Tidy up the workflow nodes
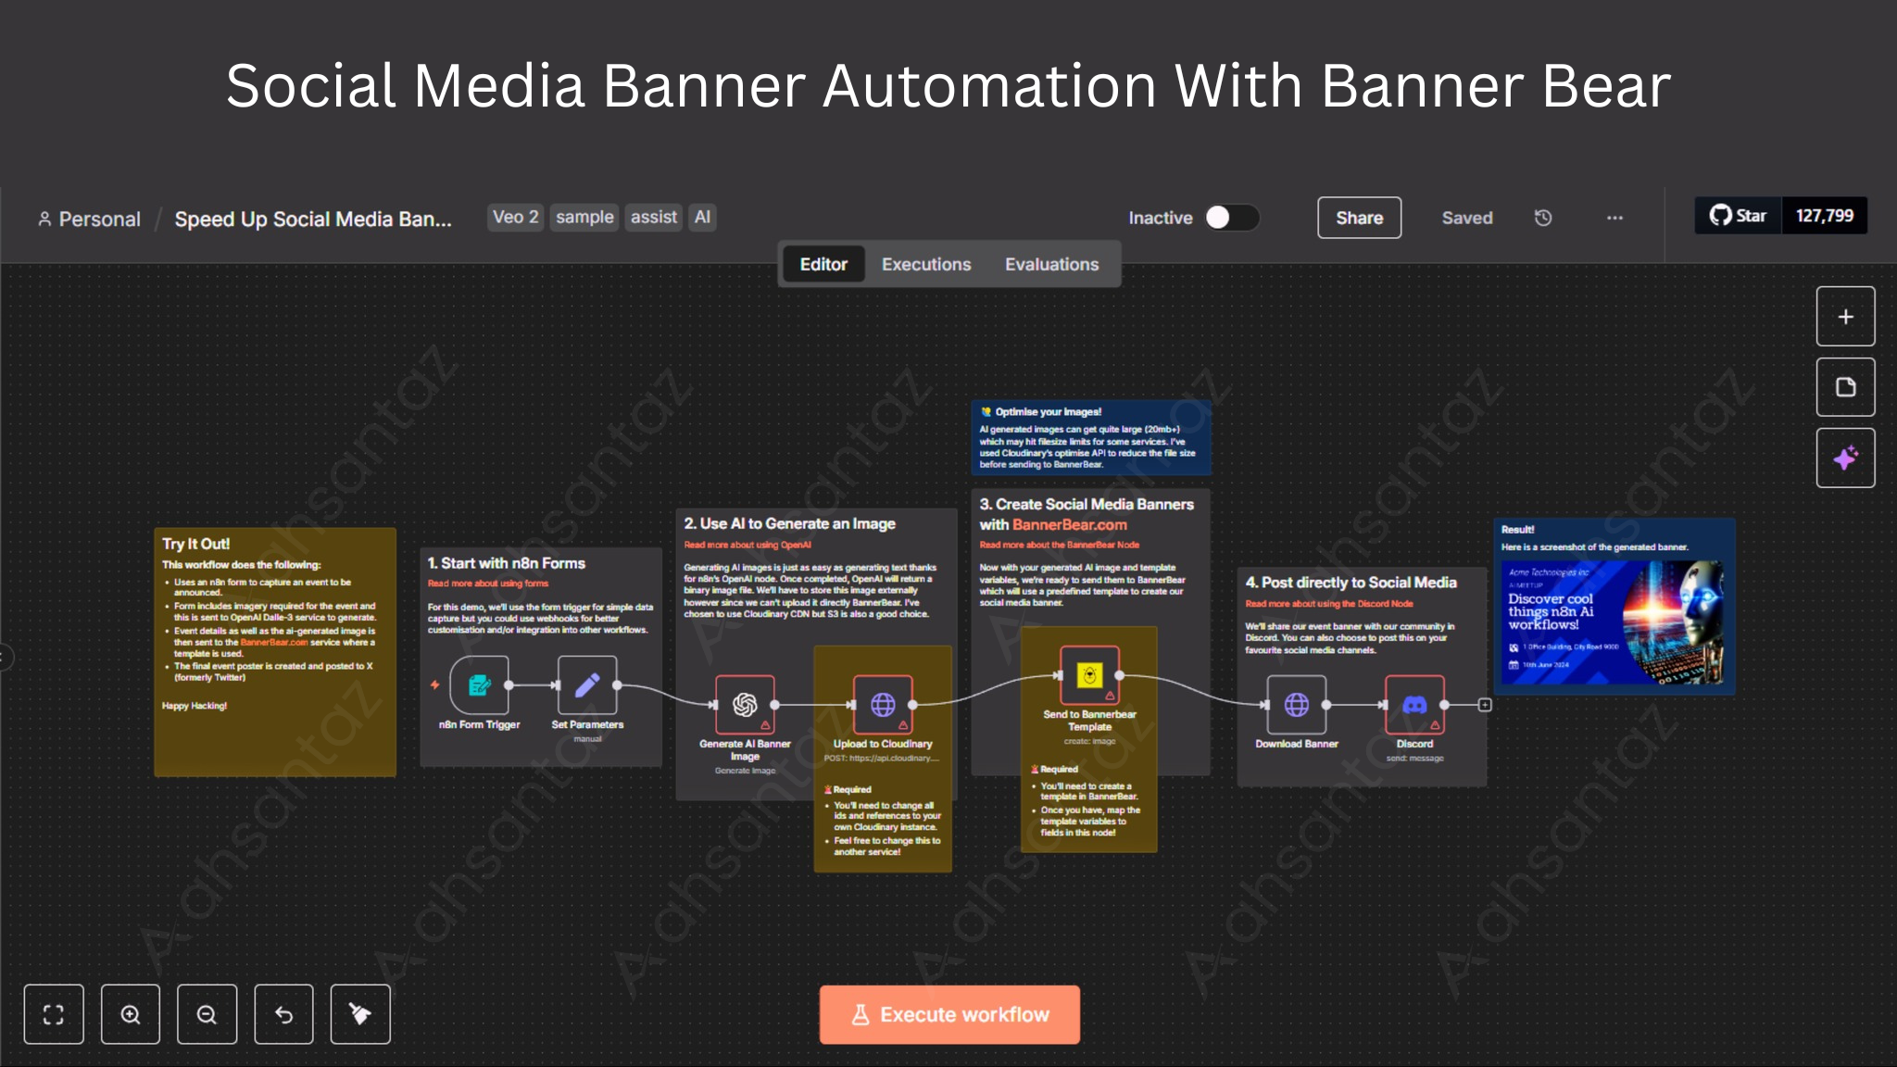Screen dimensions: 1897x1067 click(360, 1015)
